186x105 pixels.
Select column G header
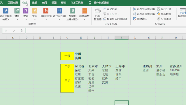pos(67,38)
